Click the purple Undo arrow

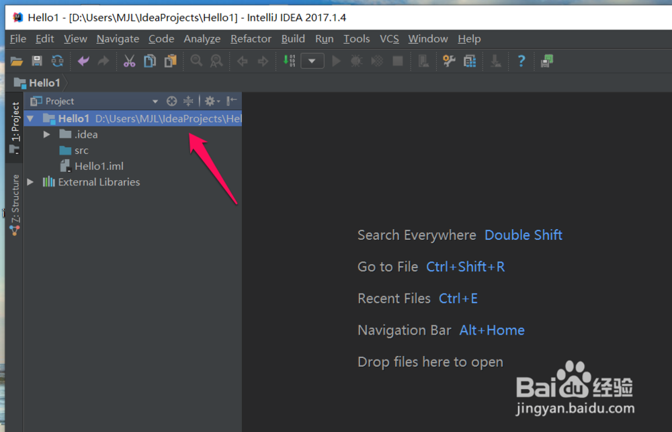coord(83,61)
